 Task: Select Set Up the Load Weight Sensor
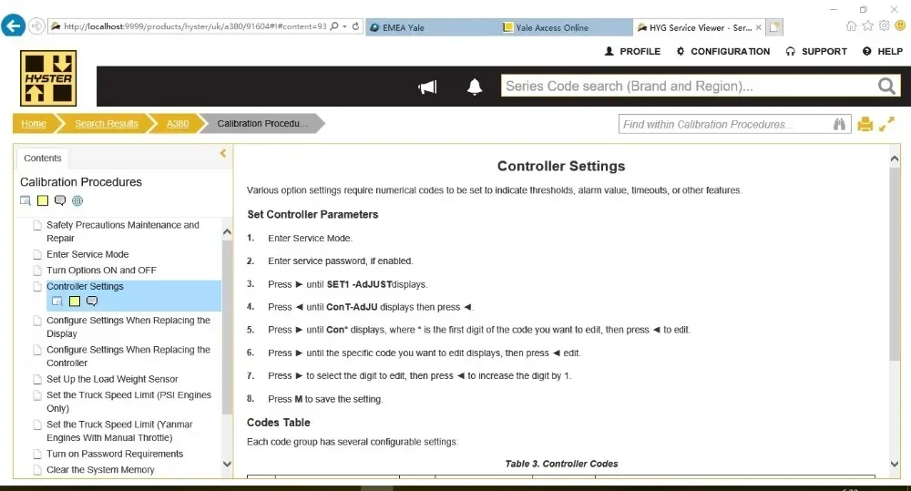tap(112, 379)
